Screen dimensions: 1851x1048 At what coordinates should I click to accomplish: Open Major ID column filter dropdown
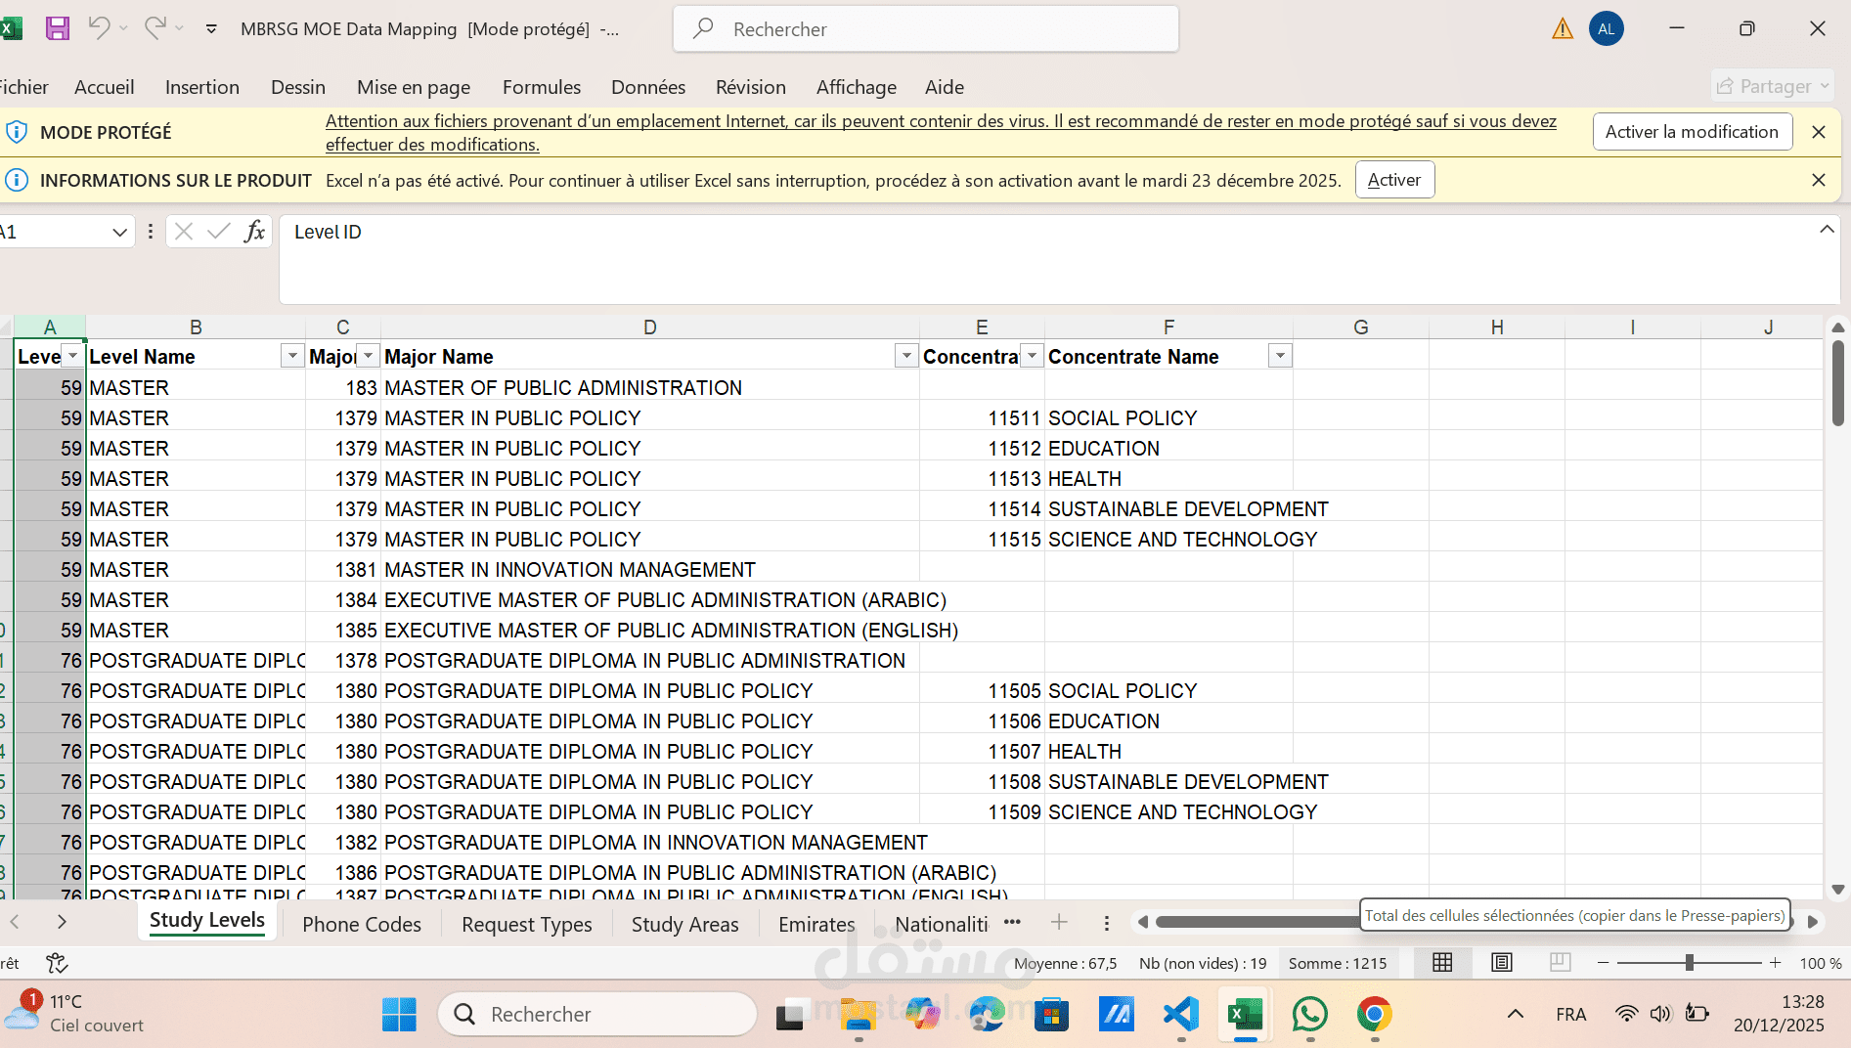point(368,356)
